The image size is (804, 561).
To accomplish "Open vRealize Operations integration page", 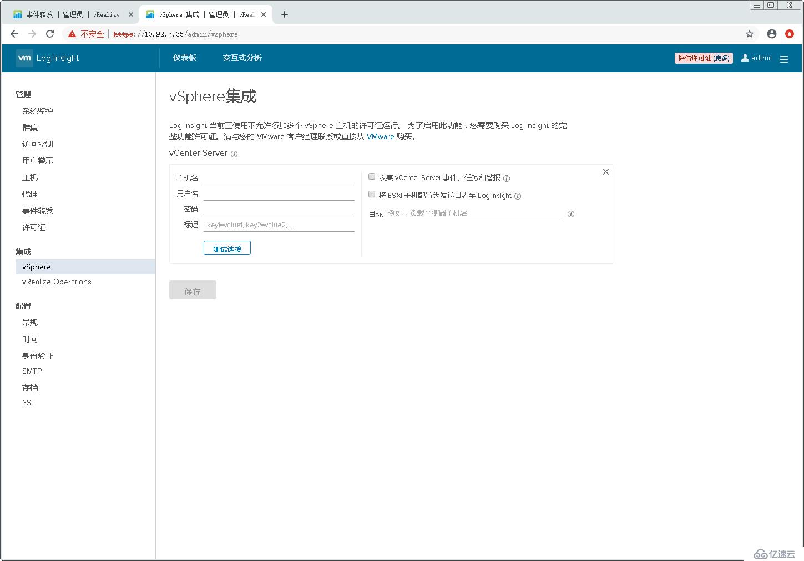I will coord(57,282).
